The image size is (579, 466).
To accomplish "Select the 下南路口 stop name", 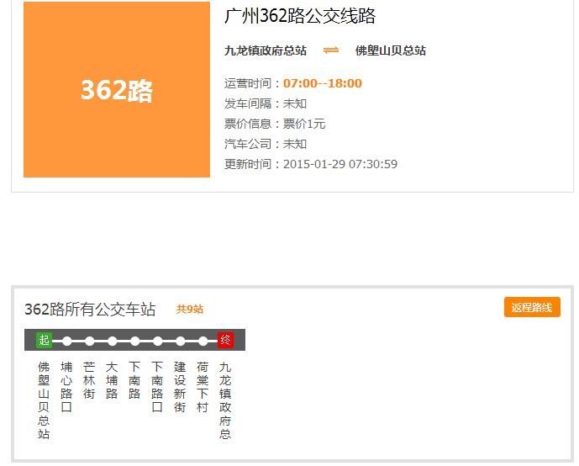I will click(x=157, y=387).
